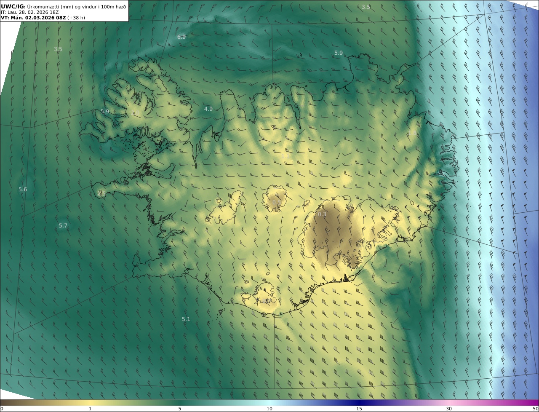
Task: Click the '5.6' value label on the map
Action: click(23, 190)
